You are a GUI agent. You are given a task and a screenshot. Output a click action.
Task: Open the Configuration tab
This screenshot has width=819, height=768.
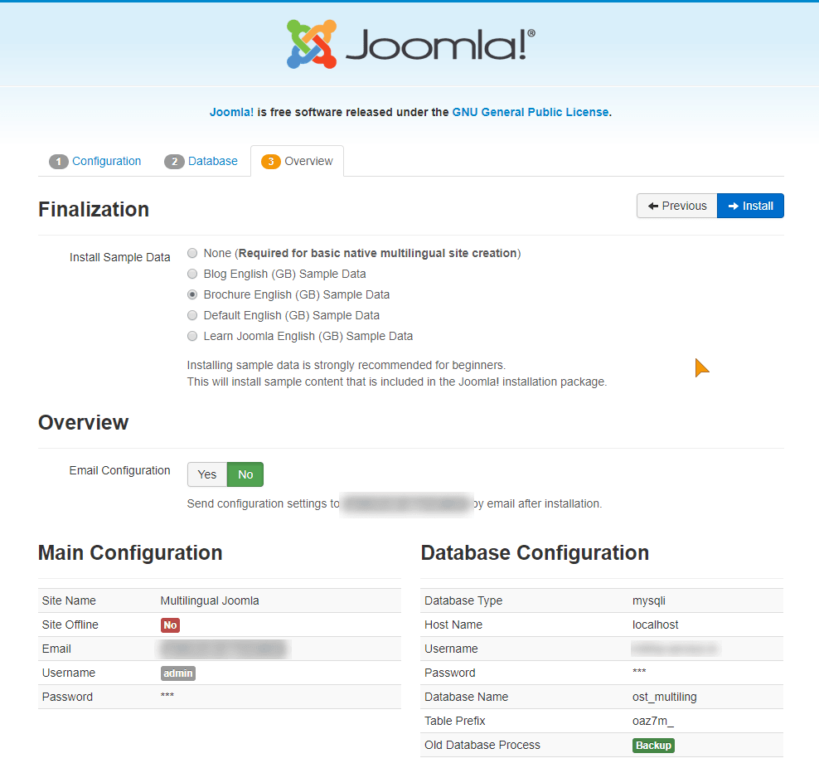pos(107,162)
